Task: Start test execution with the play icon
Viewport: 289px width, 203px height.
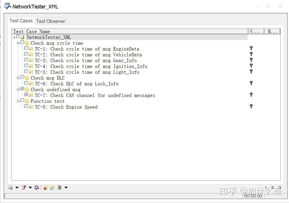Action: [266, 188]
